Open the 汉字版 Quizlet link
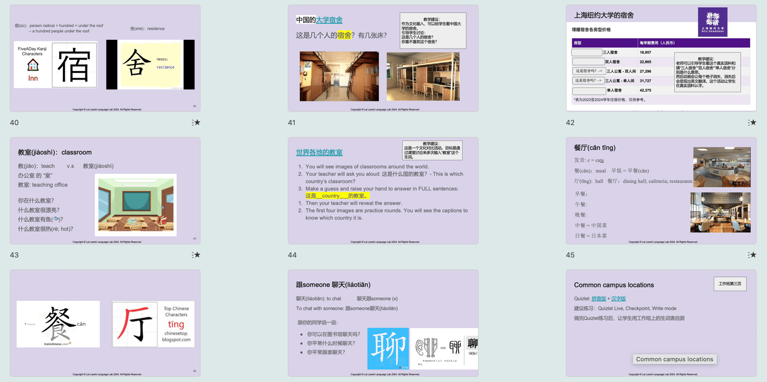Screen dimensions: 767x382 [x=618, y=299]
